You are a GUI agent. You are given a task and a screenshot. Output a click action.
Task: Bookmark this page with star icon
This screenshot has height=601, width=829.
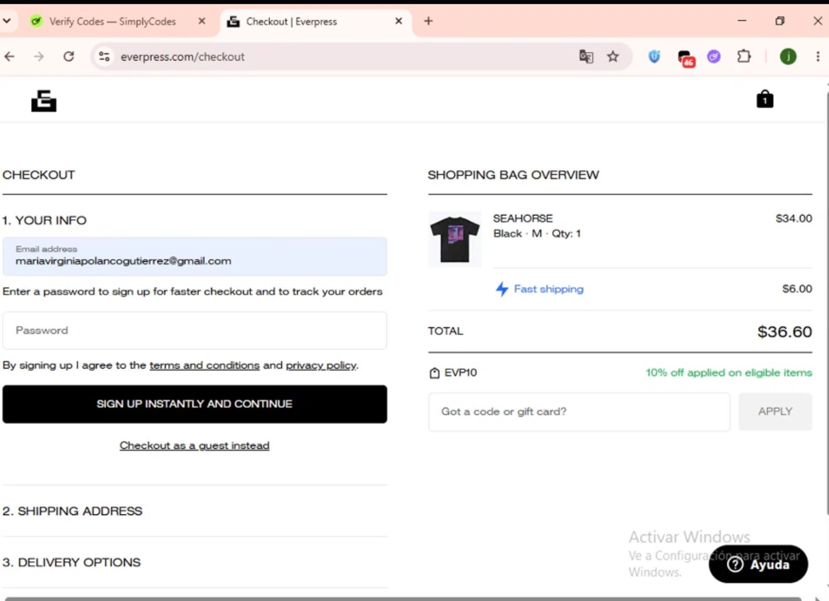(613, 56)
